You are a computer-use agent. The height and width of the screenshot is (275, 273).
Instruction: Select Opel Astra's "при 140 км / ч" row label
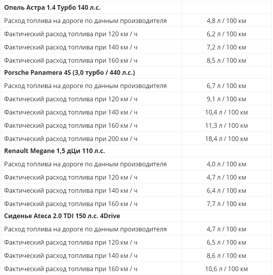[x=70, y=47]
